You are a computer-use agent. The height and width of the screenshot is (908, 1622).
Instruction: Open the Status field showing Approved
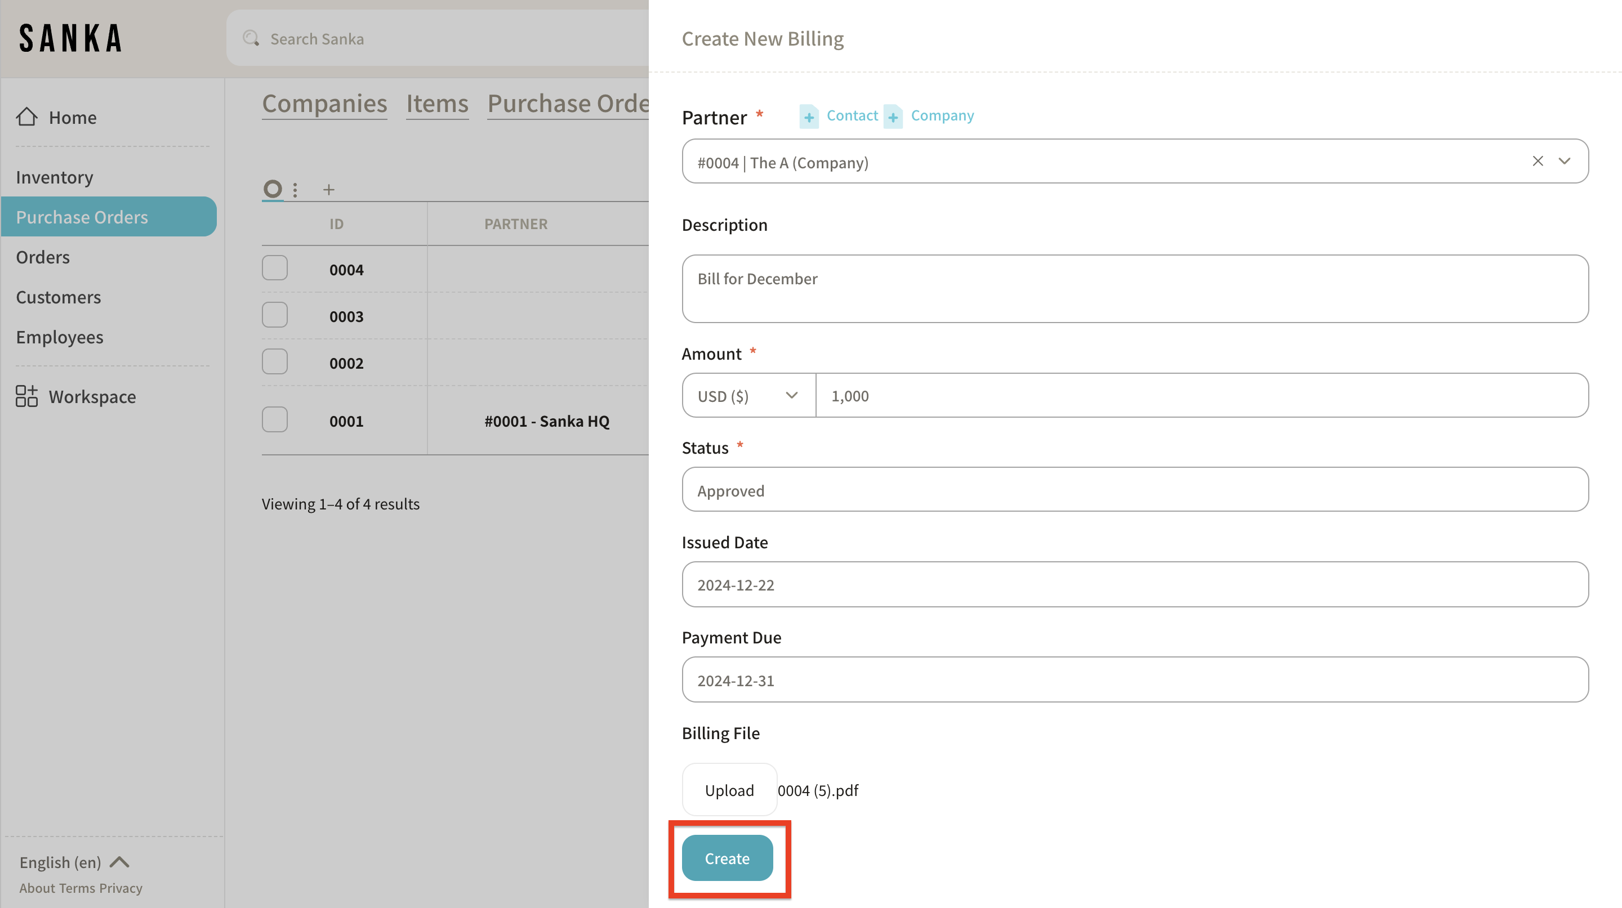1135,490
